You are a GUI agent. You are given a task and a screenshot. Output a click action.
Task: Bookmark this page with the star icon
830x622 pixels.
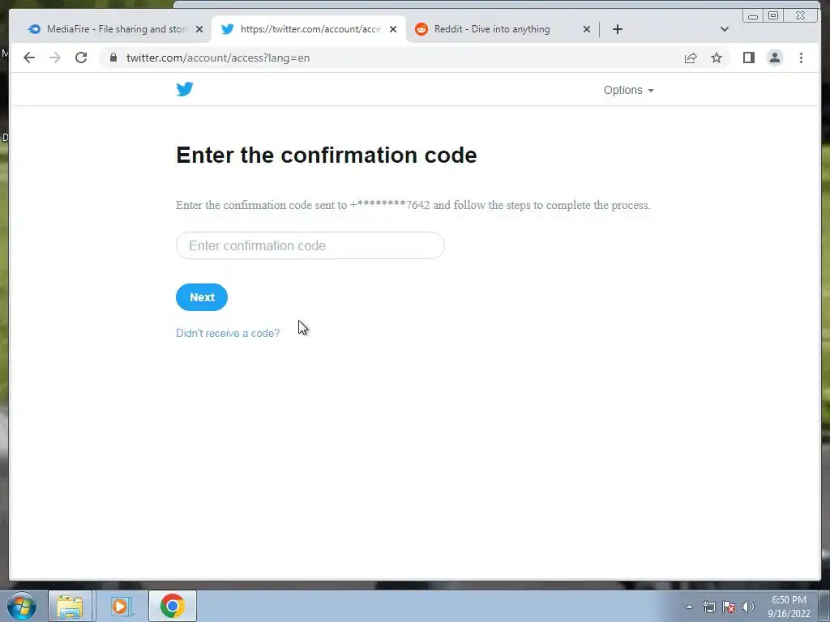(717, 58)
